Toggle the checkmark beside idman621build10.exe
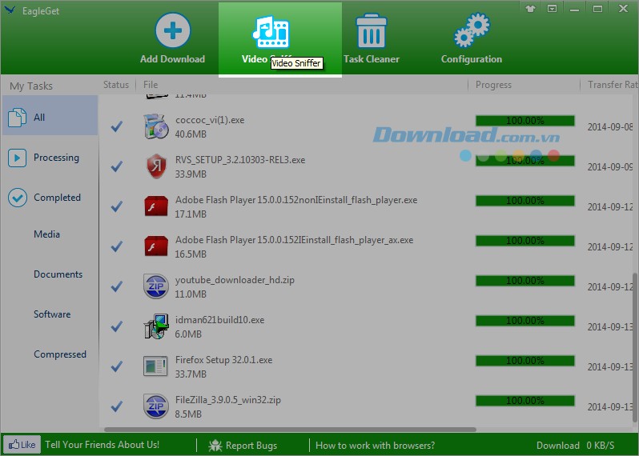Viewport: 639px width, 456px height. point(117,326)
